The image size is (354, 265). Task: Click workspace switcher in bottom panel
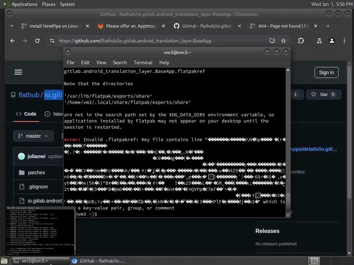(314, 261)
